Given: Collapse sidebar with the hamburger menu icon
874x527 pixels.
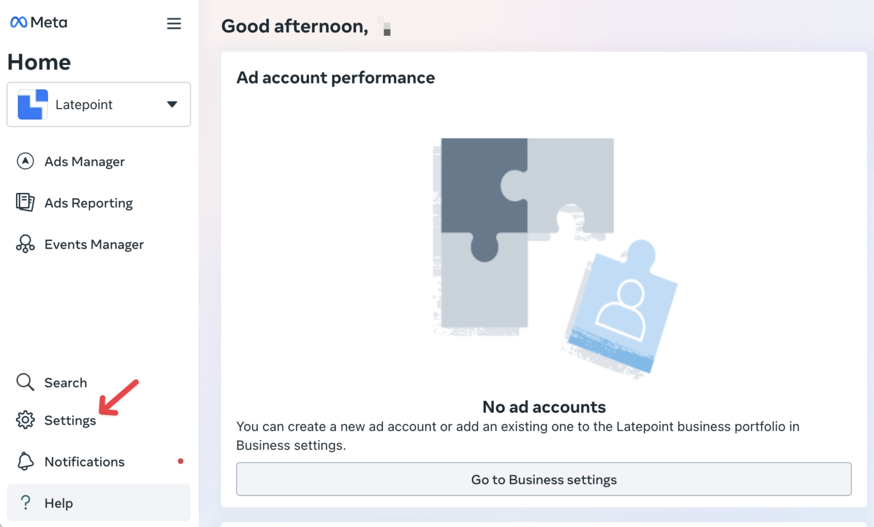Looking at the screenshot, I should (x=174, y=23).
